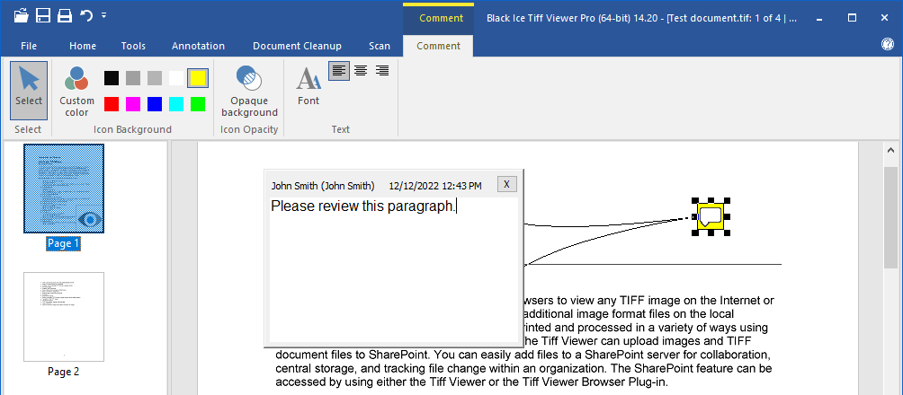
Task: Activate the Select arrow tool
Action: pos(28,90)
